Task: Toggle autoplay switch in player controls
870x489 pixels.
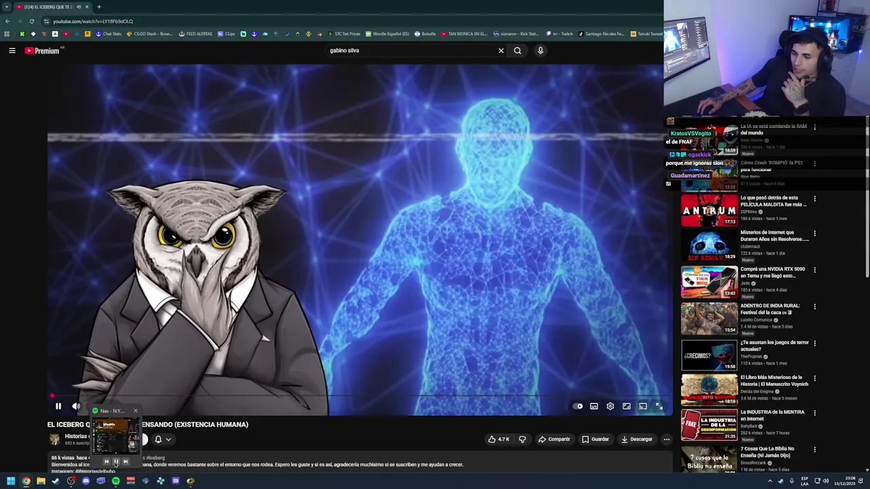Action: click(578, 406)
